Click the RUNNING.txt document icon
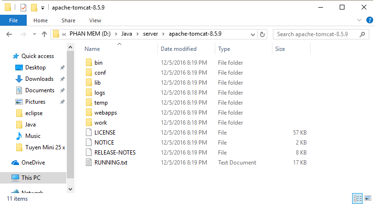This screenshot has height=204, width=375. 89,163
